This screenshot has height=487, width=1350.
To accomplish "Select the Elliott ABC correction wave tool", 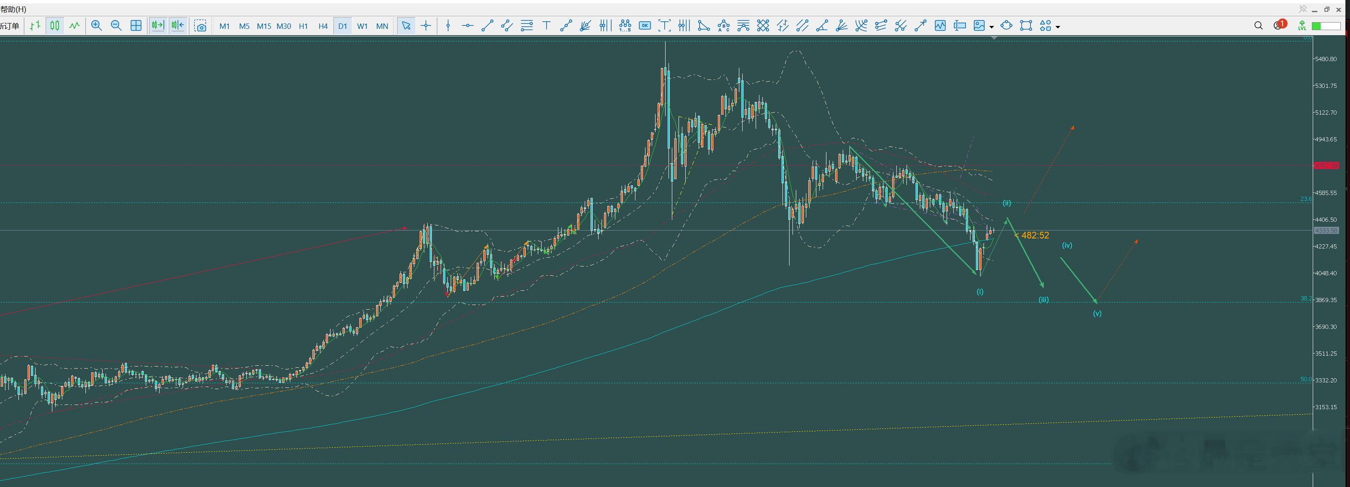I will [724, 26].
